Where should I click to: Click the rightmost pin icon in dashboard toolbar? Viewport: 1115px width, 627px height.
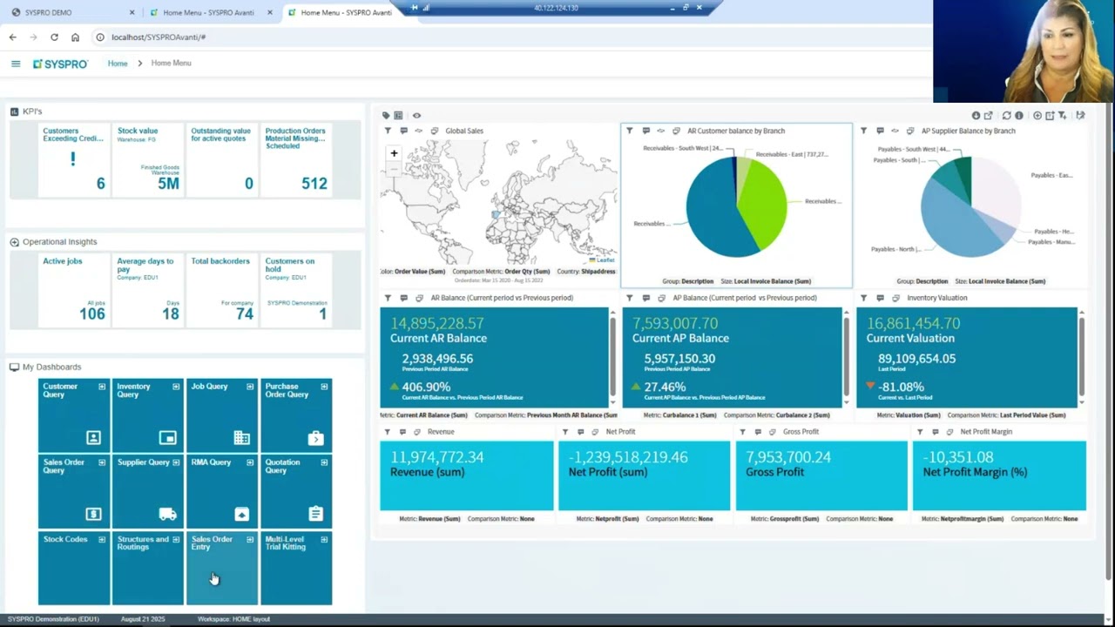pyautogui.click(x=1080, y=115)
